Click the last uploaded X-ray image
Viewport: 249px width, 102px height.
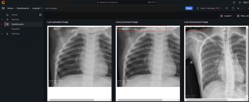pos(80,57)
